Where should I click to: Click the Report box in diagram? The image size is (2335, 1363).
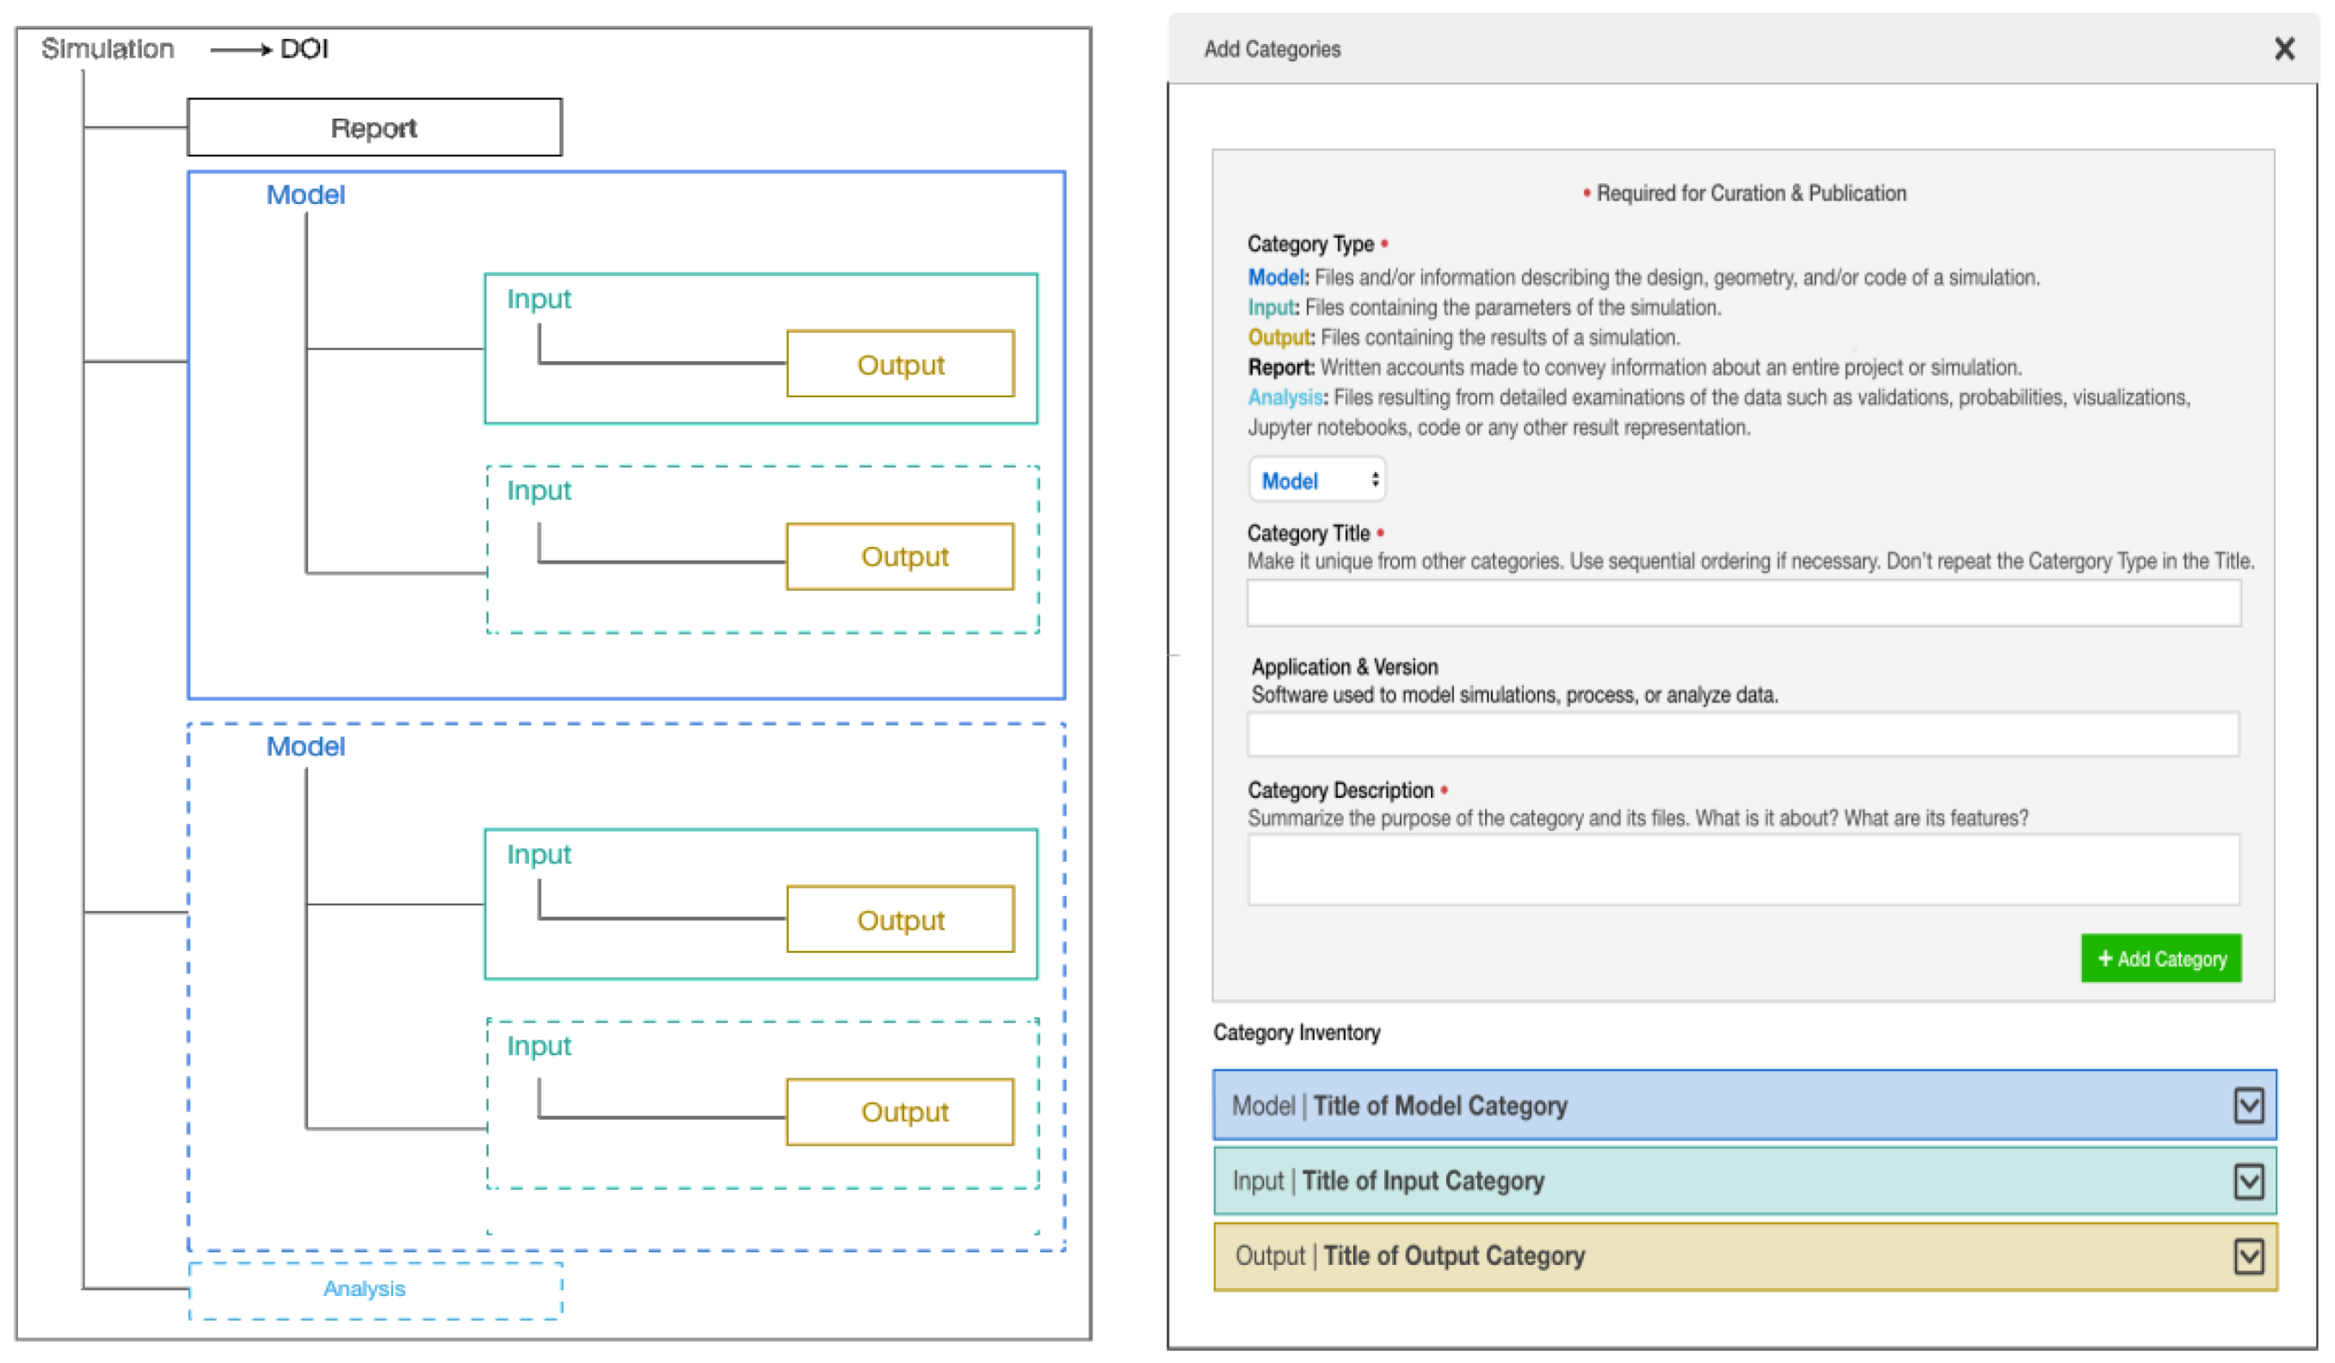coord(374,128)
